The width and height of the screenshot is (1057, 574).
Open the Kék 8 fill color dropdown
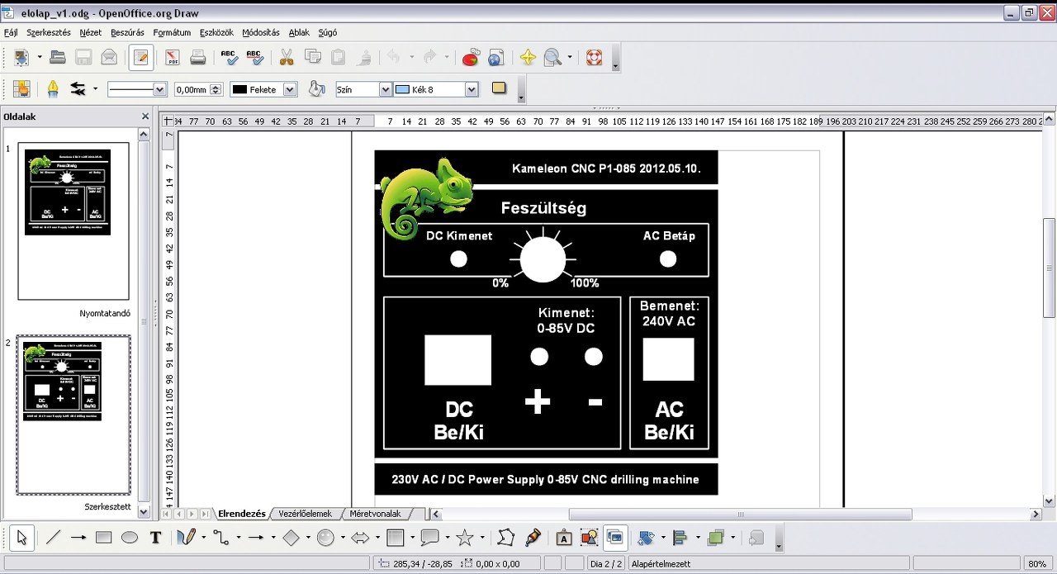tap(472, 89)
